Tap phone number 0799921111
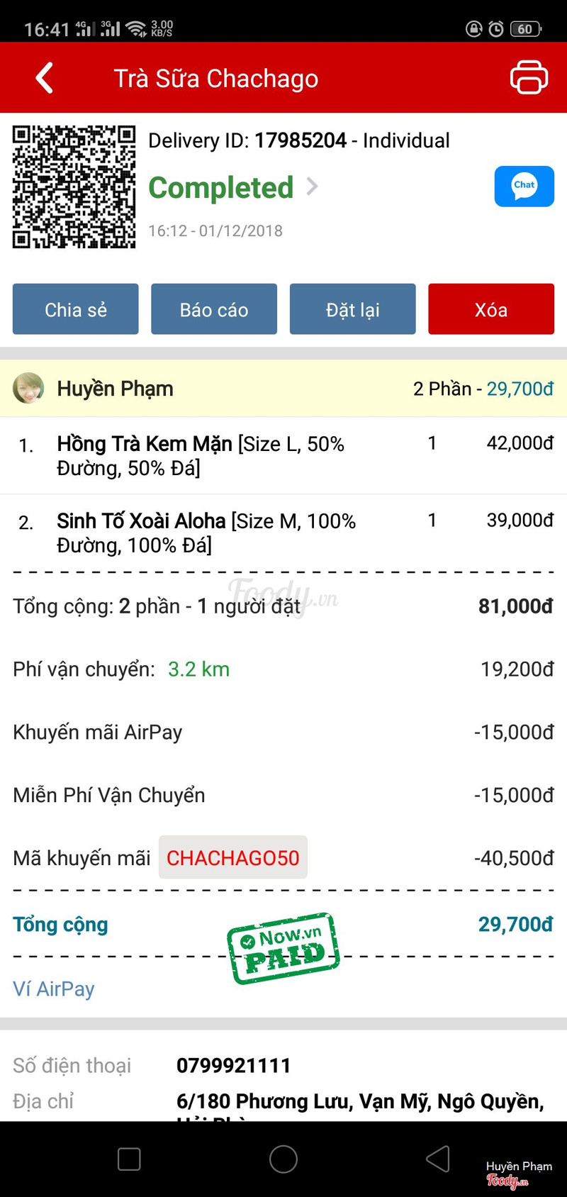 (234, 1065)
